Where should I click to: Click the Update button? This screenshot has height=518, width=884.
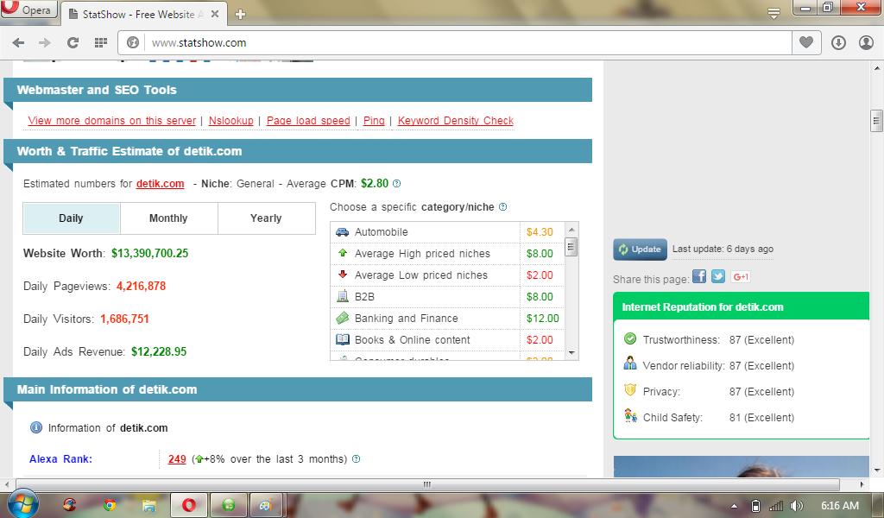640,250
